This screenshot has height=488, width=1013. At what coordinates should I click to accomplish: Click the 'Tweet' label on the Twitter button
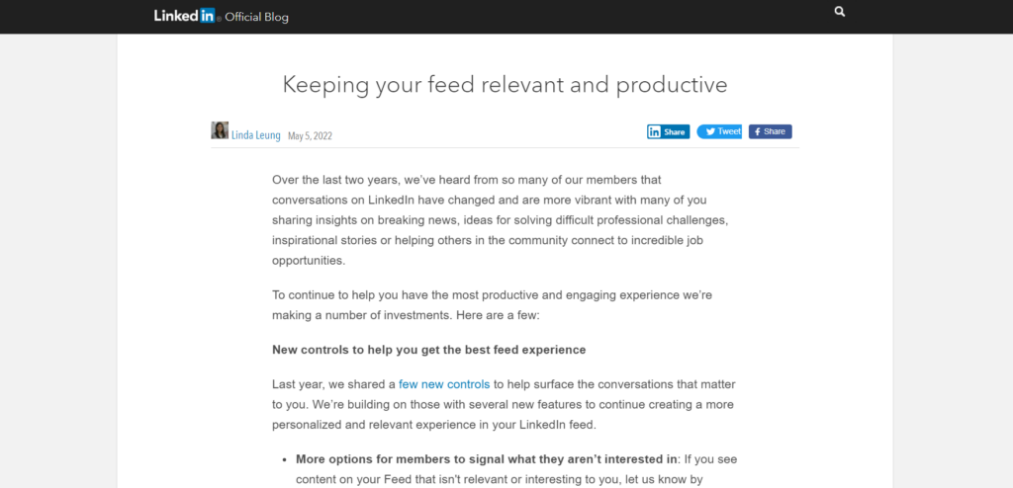729,131
